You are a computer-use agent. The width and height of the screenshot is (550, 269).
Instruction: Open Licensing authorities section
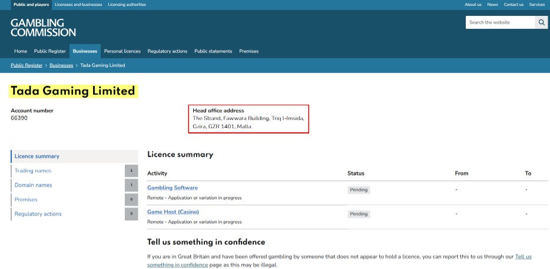127,5
